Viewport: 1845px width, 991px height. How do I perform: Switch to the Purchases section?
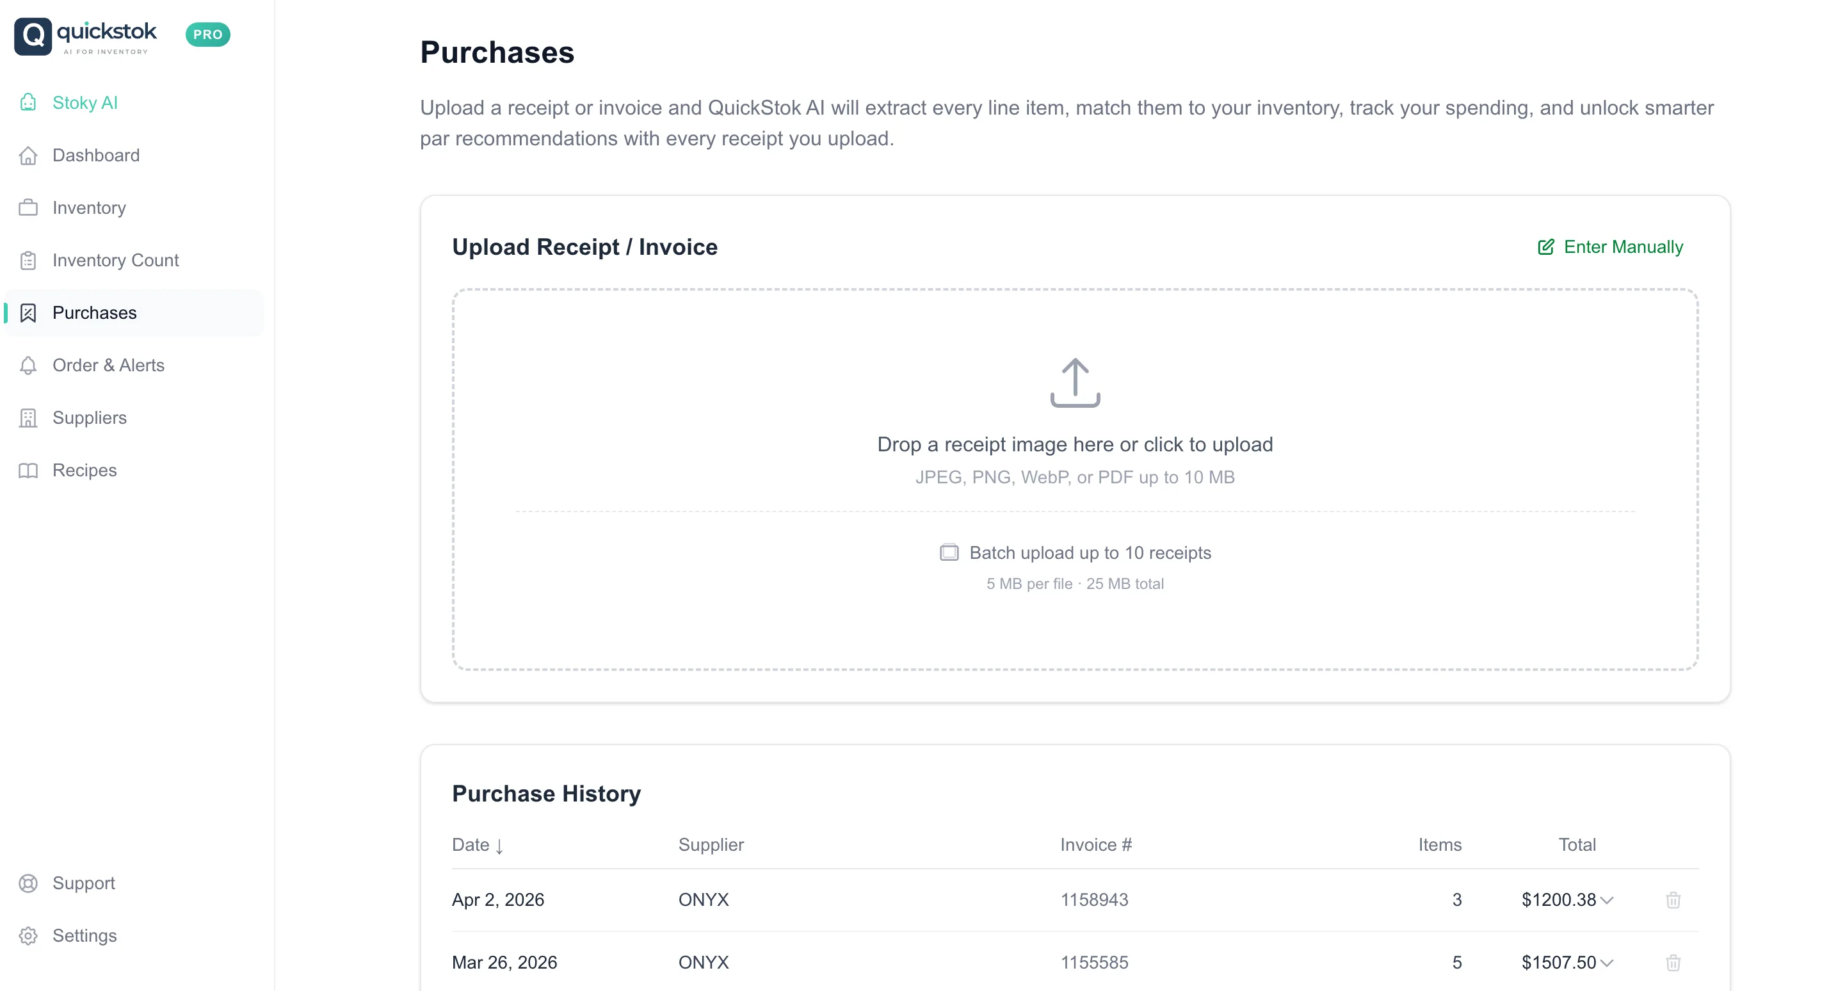[x=95, y=313]
